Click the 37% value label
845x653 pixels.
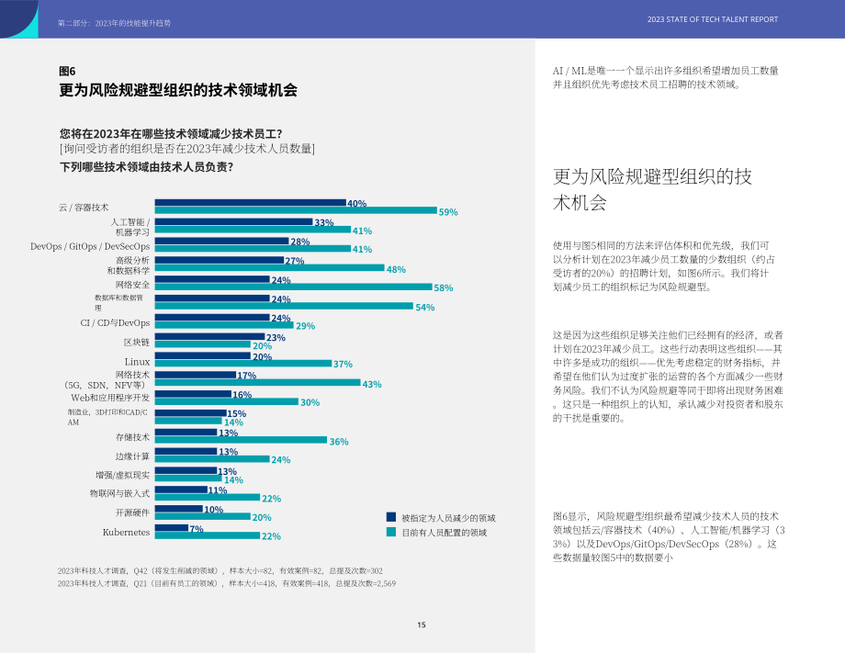[x=343, y=365]
